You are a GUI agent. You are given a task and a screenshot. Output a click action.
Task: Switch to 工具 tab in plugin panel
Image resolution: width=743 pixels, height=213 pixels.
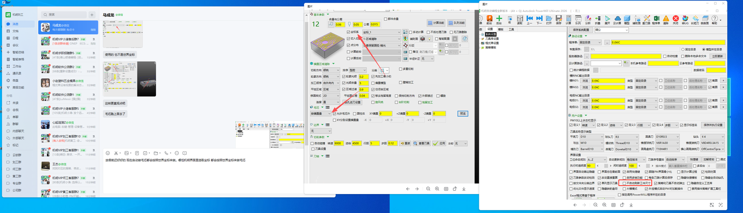tap(511, 29)
